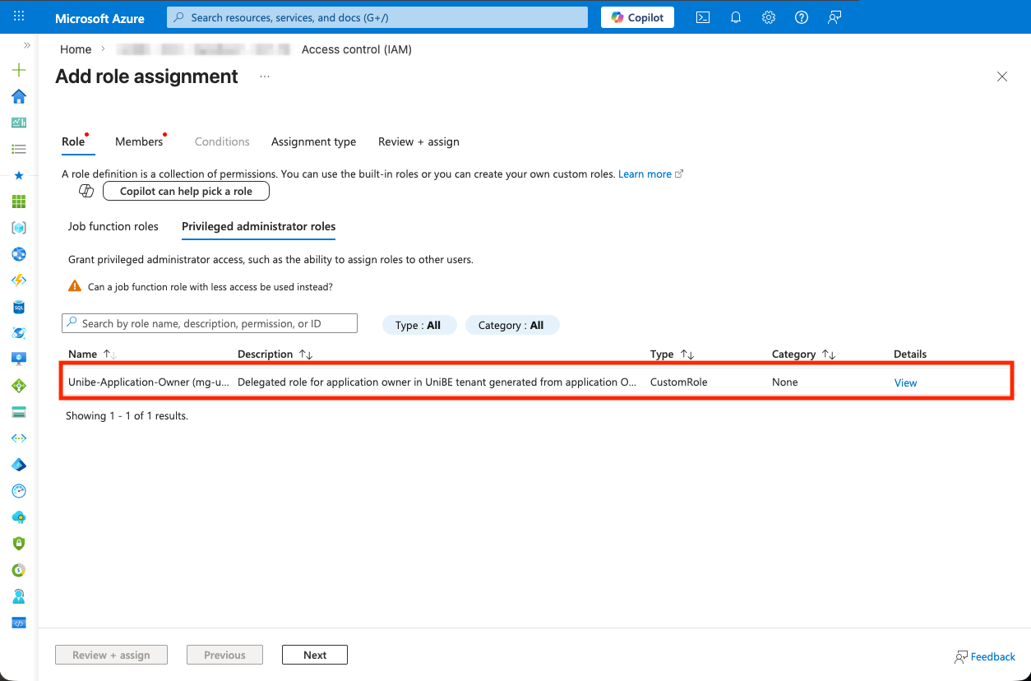The image size is (1031, 681).
Task: Click the Next button
Action: point(314,655)
